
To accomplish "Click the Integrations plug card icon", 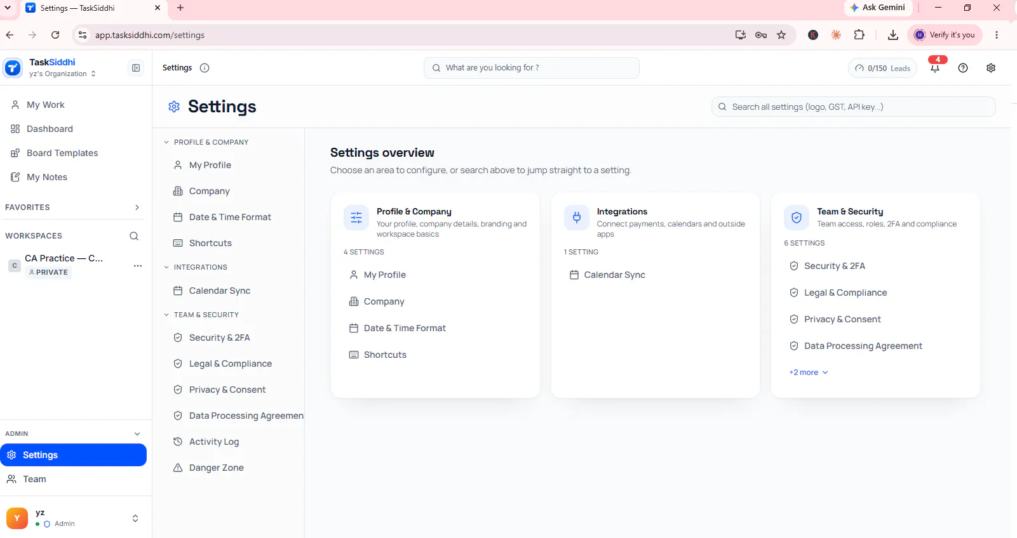I will tap(577, 218).
